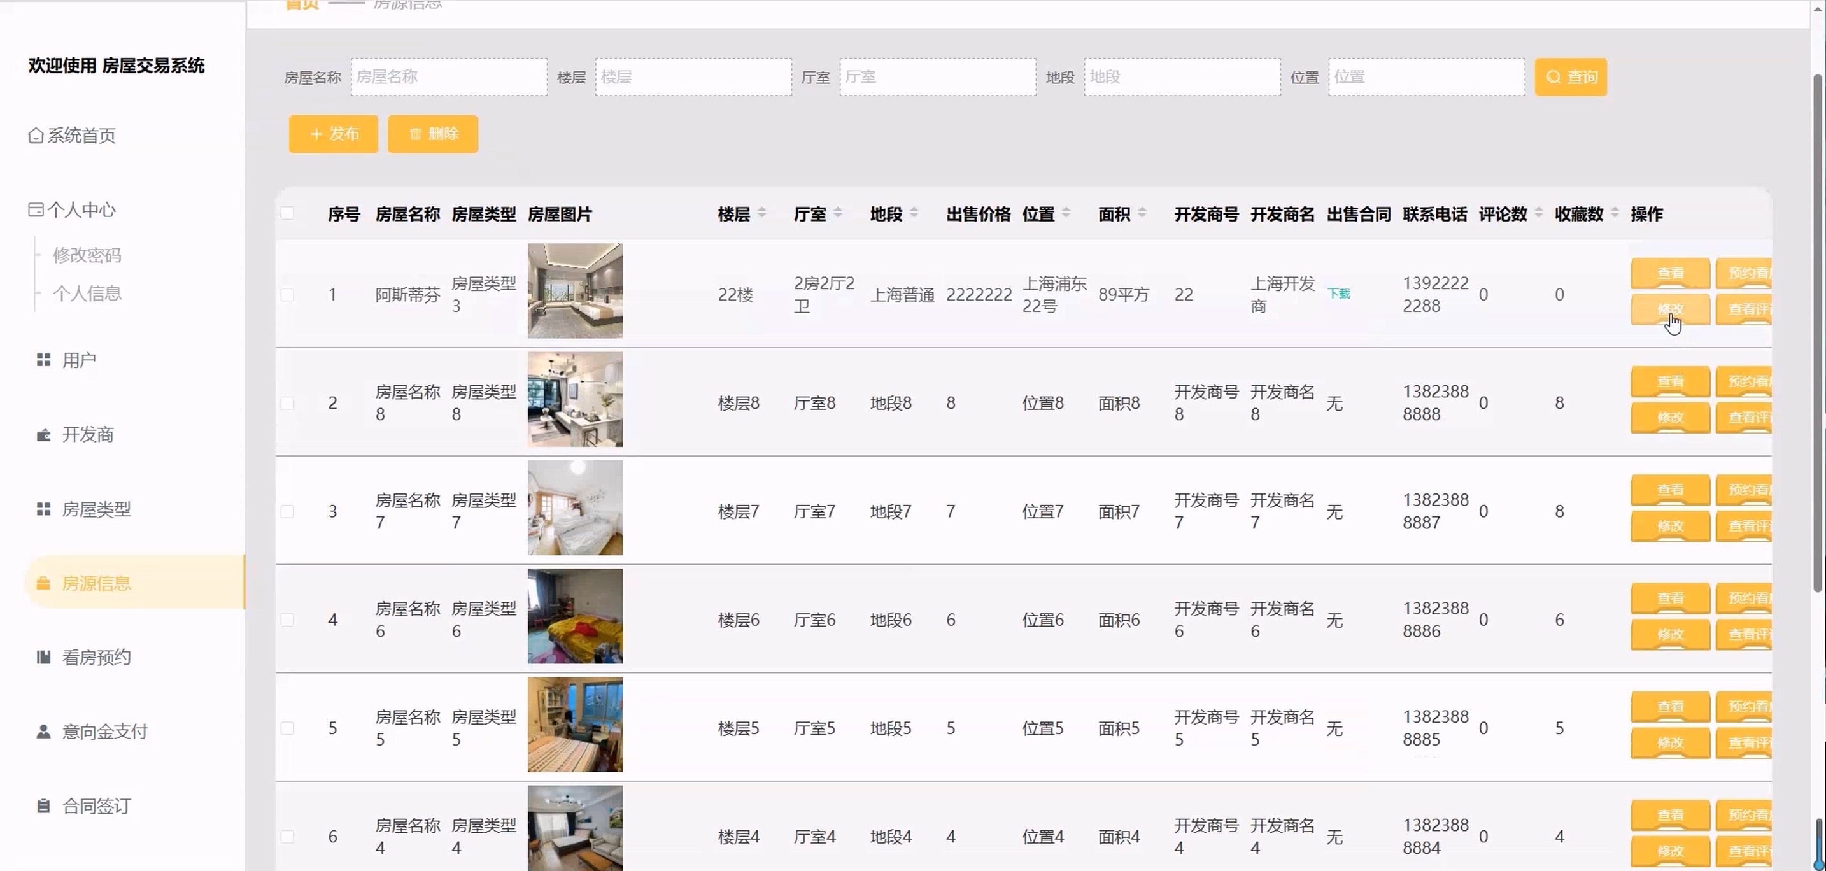Viewport: 1826px width, 871px height.
Task: Click the grid icon next to 用户
Action: [x=43, y=360]
